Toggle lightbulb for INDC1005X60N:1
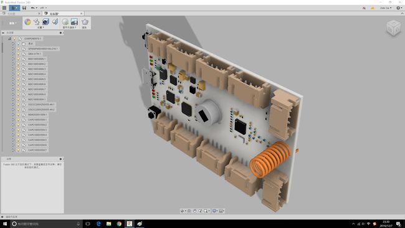 (18, 59)
